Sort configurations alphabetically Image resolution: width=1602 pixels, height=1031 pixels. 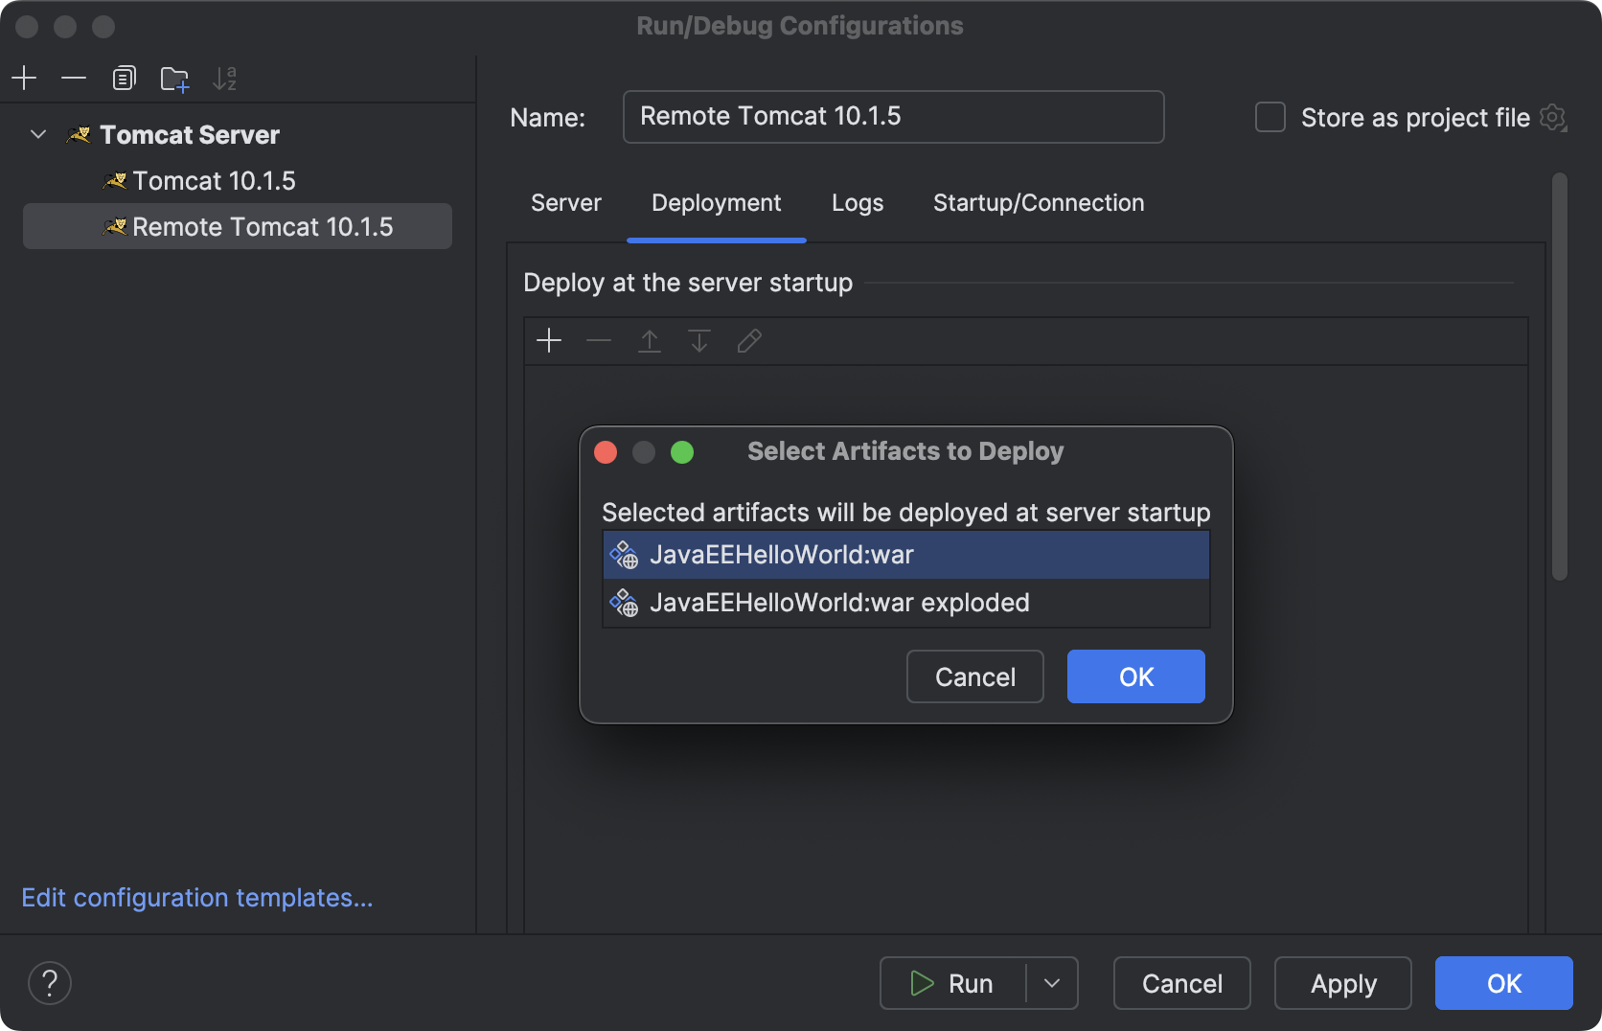[226, 78]
